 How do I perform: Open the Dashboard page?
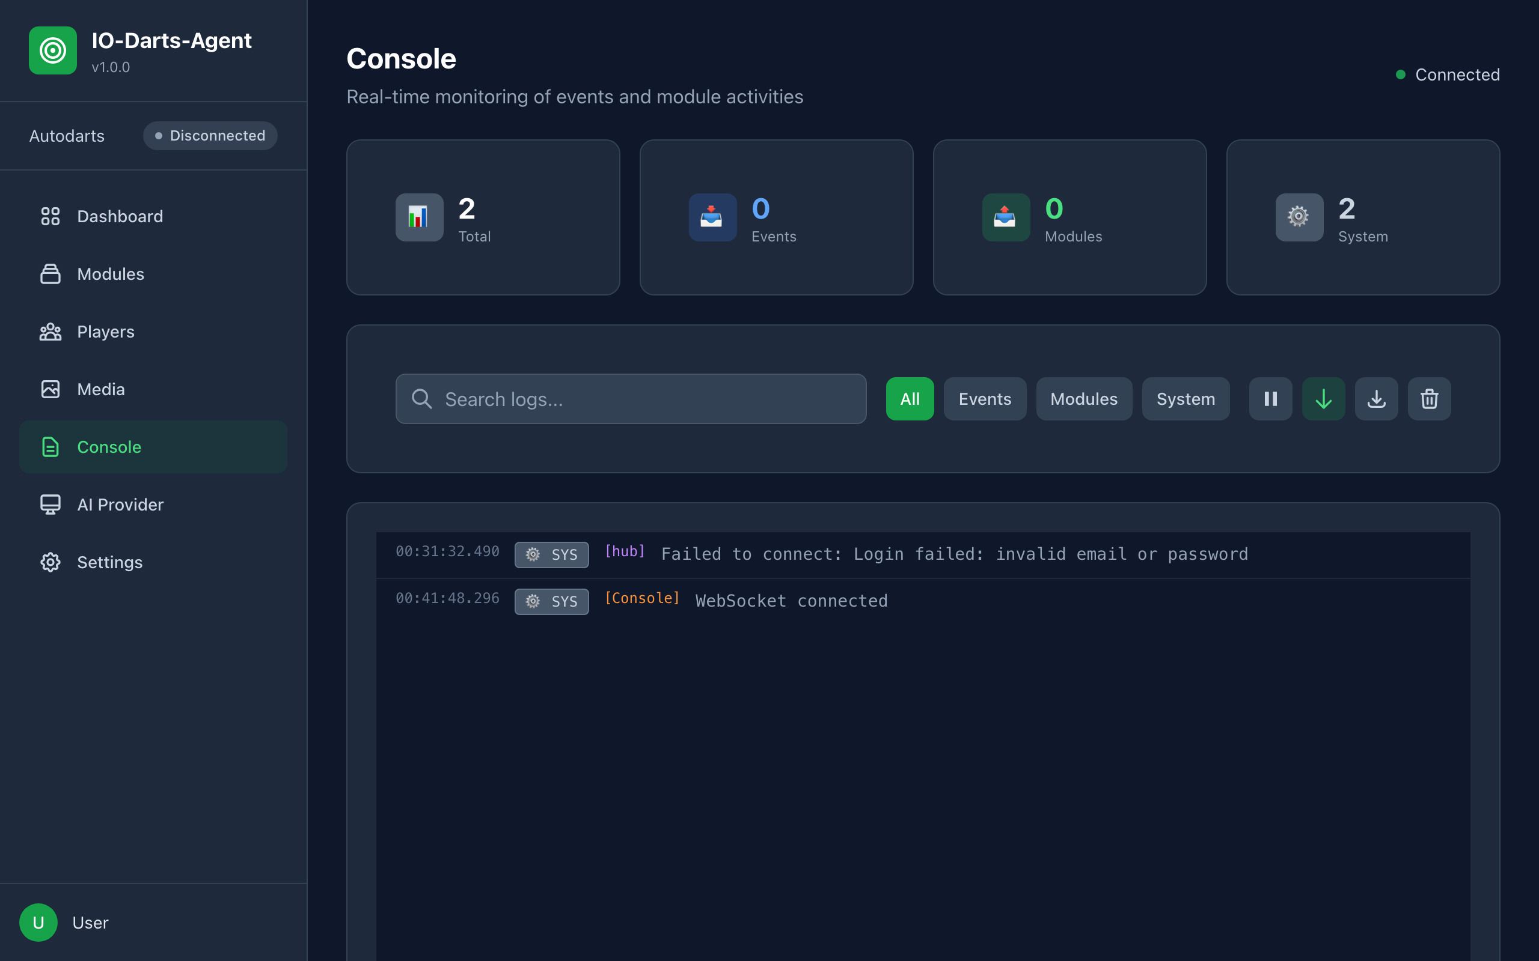click(153, 216)
